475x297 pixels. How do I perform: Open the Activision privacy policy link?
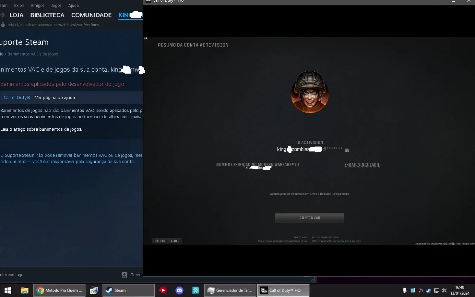pos(336,241)
